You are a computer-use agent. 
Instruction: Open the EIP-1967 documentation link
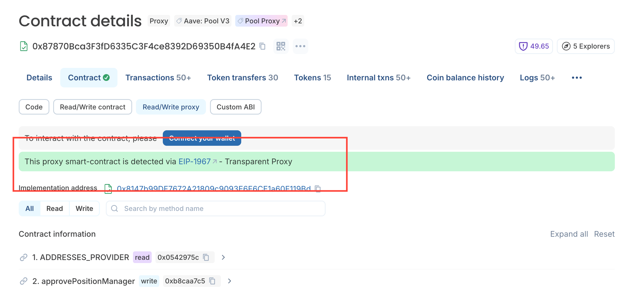pyautogui.click(x=194, y=161)
